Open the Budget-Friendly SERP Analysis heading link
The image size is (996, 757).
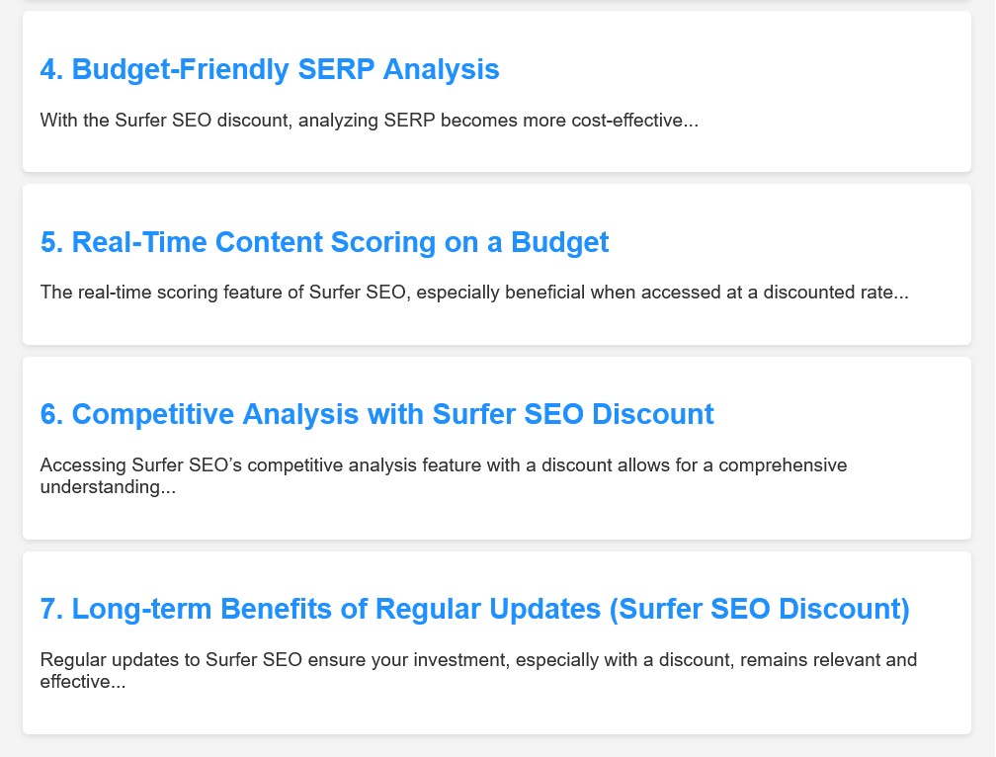point(270,69)
